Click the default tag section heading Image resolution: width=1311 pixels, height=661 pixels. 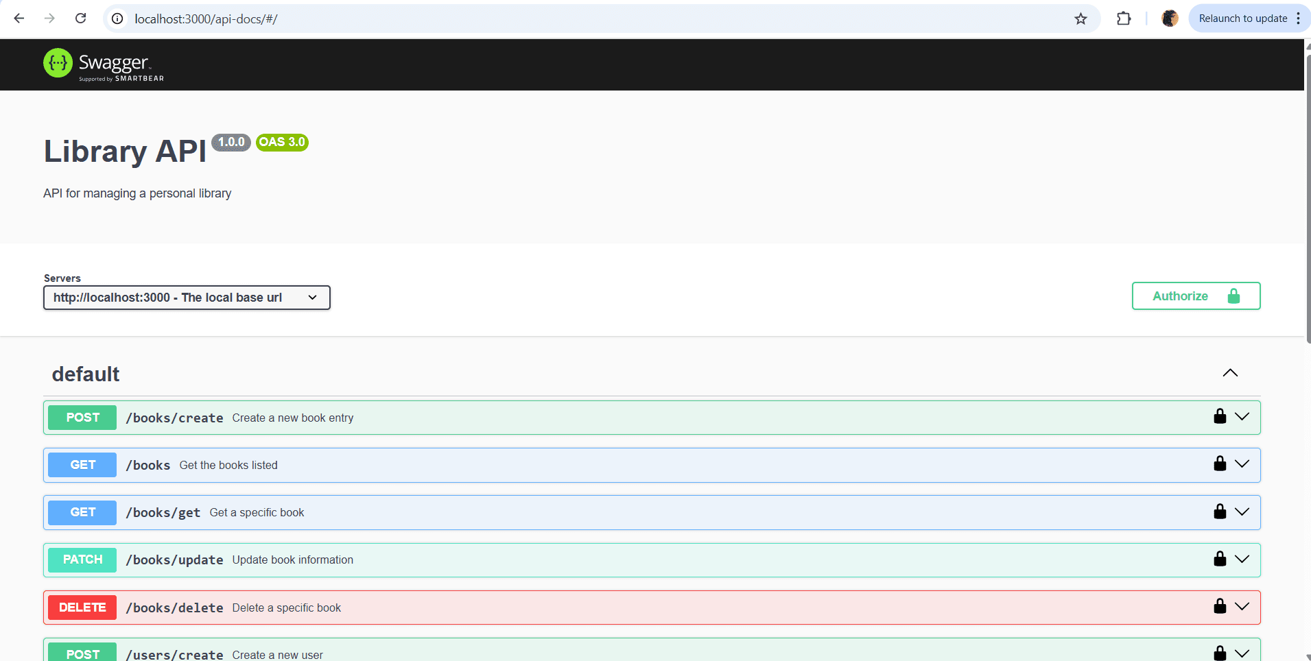[86, 374]
